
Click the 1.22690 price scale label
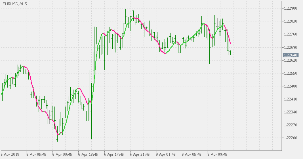pyautogui.click(x=290, y=47)
